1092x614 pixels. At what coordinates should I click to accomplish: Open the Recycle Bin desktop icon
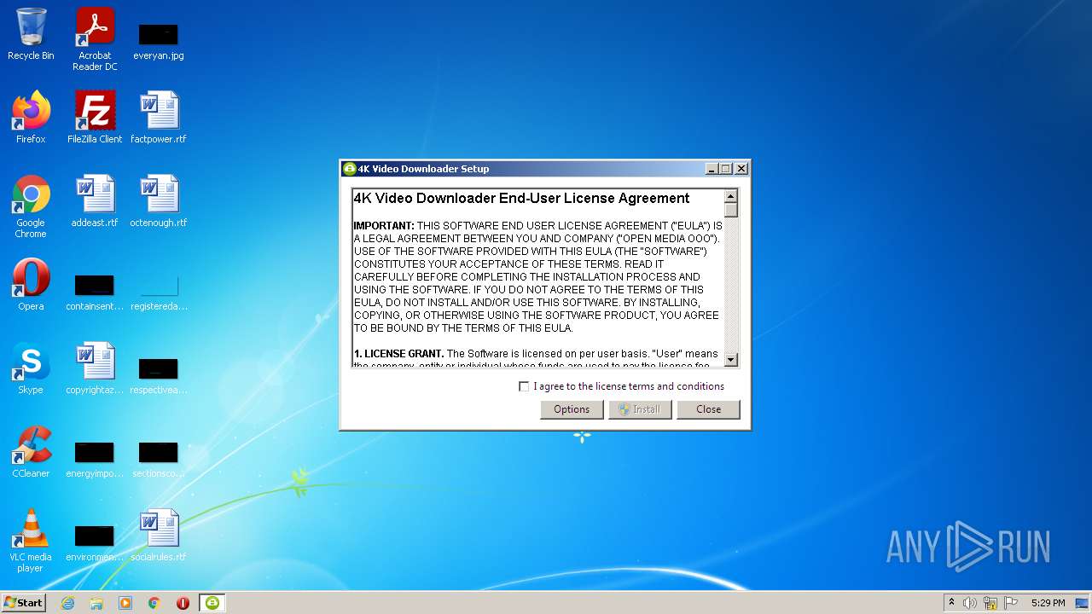coord(31,34)
